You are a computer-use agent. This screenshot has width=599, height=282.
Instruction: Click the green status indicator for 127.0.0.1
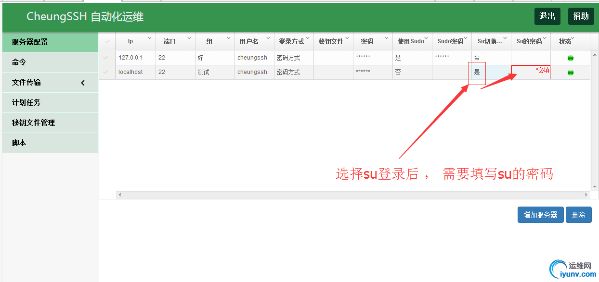(x=571, y=58)
